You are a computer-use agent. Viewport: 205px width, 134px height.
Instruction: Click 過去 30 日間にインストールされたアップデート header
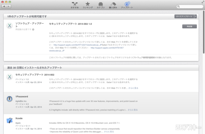pos(35,68)
